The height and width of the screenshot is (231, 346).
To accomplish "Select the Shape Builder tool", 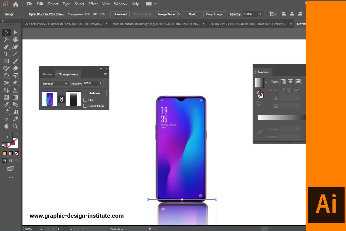I will coord(6,90).
